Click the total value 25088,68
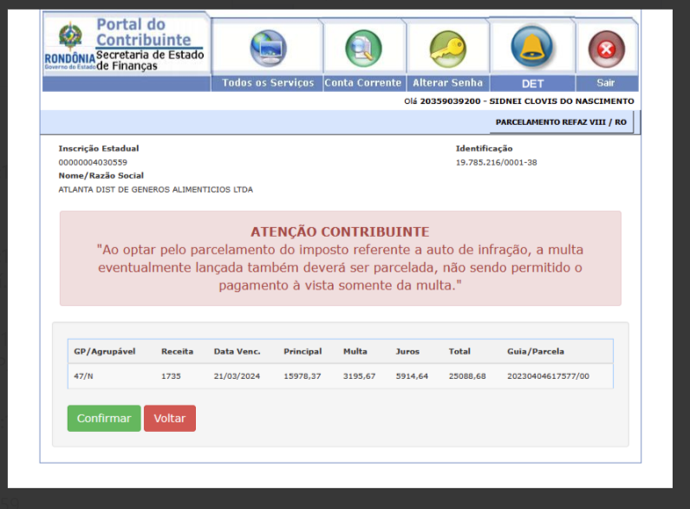This screenshot has width=690, height=509. click(x=467, y=375)
